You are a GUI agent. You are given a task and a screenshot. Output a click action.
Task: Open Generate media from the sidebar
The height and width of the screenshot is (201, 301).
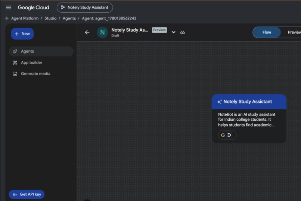click(x=41, y=74)
